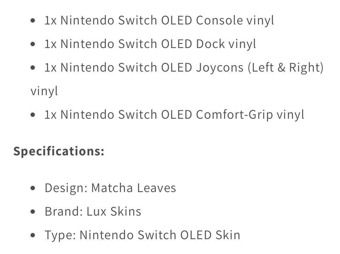Click the bullet before Design line

(x=33, y=188)
